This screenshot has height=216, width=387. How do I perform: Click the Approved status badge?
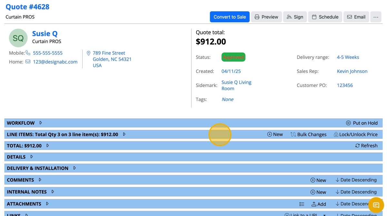coord(233,57)
